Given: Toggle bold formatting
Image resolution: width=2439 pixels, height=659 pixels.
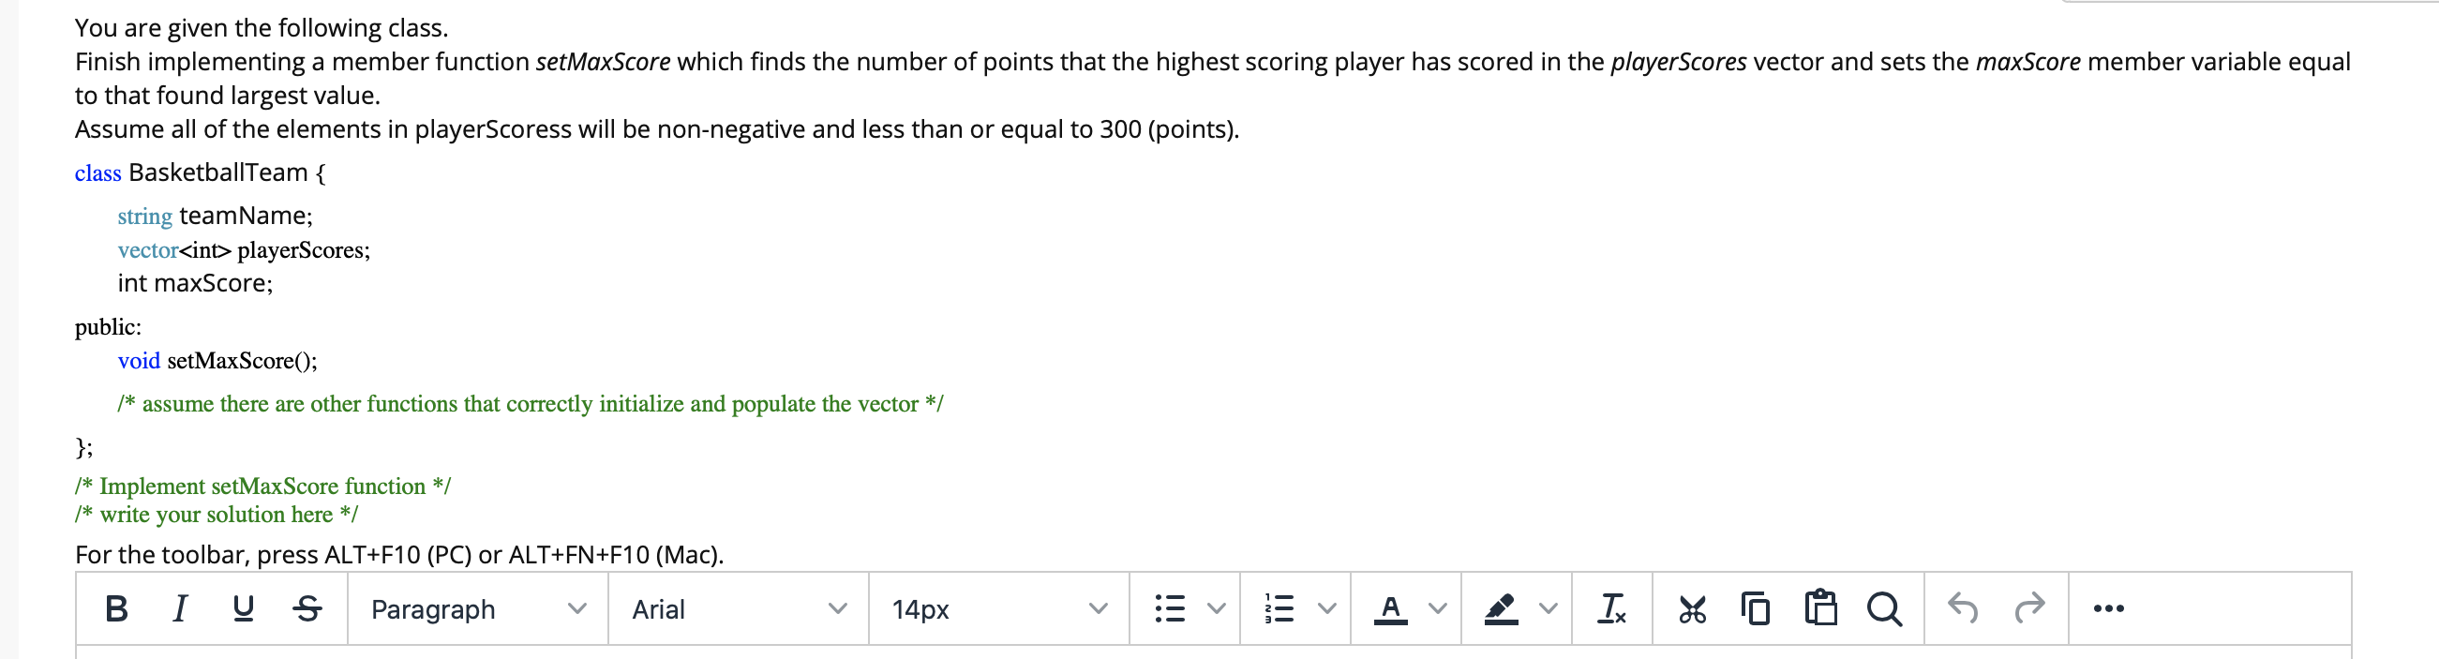Looking at the screenshot, I should [x=116, y=608].
